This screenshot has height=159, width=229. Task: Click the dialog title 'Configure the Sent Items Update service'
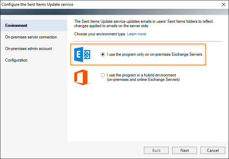pos(37,4)
